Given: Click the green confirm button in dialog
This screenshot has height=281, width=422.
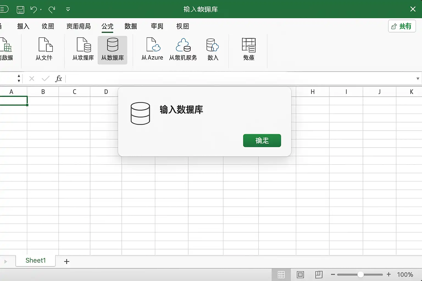Looking at the screenshot, I should 262,140.
